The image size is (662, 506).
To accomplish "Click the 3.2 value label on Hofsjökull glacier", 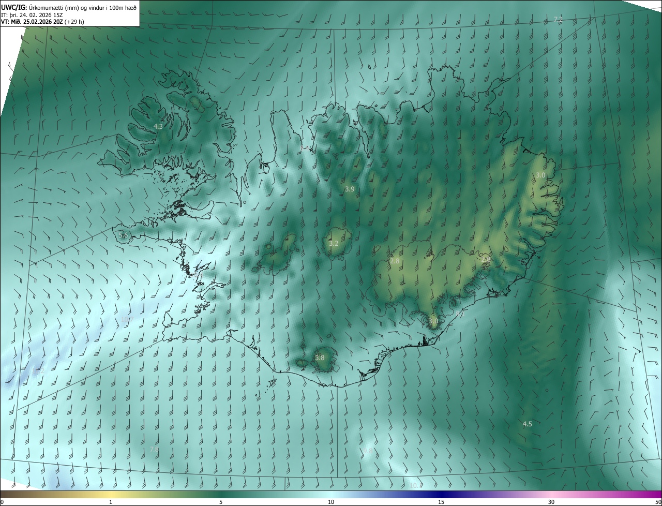I will [334, 243].
